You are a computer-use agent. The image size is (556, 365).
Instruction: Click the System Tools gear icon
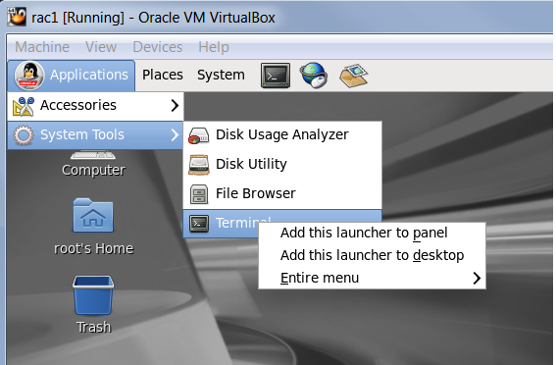click(24, 135)
